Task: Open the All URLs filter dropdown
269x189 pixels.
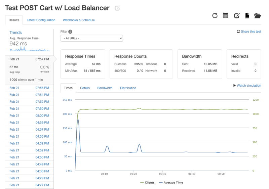Action: click(x=91, y=38)
